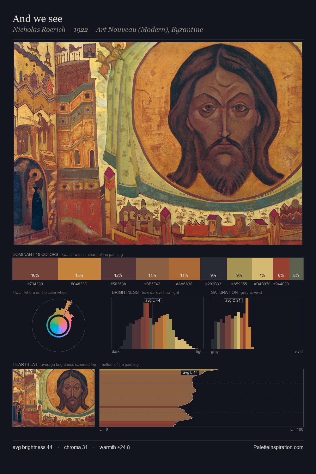The width and height of the screenshot is (316, 474).
Task: Click the hex label #734339
Action: [x=35, y=284]
